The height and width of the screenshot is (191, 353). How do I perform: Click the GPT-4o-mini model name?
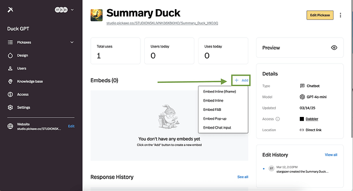[x=317, y=97]
